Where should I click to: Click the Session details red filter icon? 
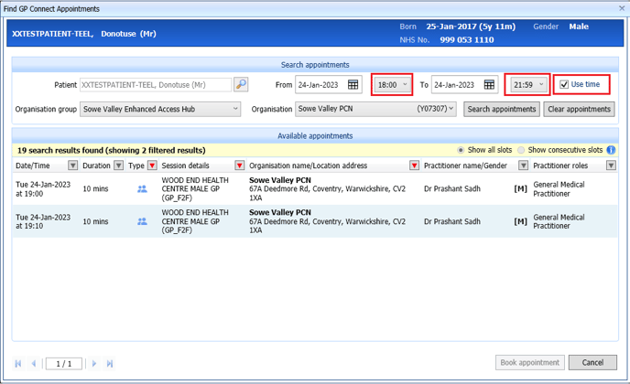tap(240, 165)
